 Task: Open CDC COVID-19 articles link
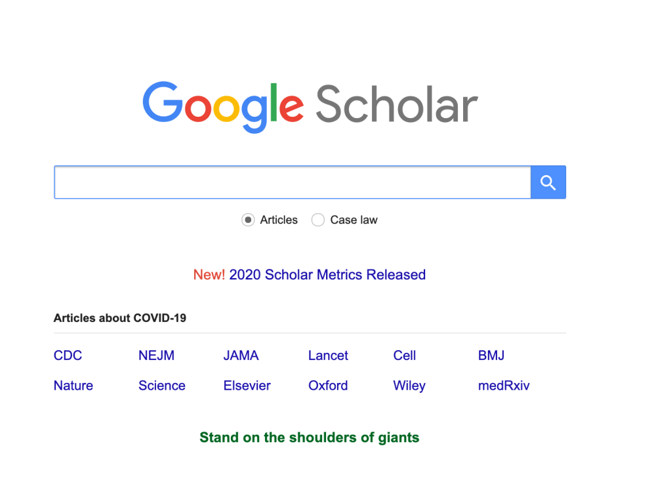[x=68, y=355]
